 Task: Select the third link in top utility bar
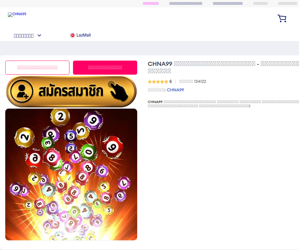pyautogui.click(x=228, y=4)
